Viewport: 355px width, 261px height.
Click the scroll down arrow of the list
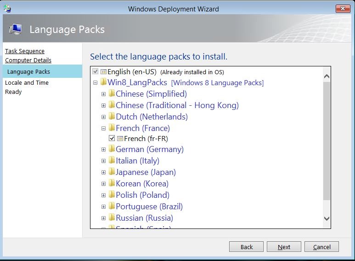(x=327, y=218)
